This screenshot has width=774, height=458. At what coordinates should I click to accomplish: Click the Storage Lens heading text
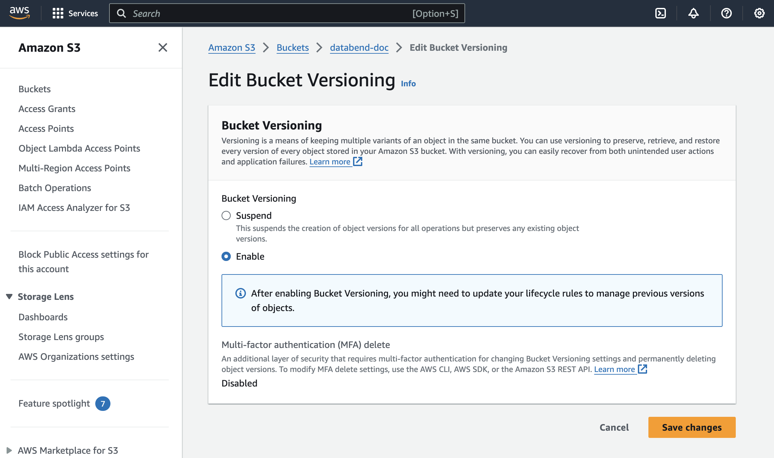(45, 297)
